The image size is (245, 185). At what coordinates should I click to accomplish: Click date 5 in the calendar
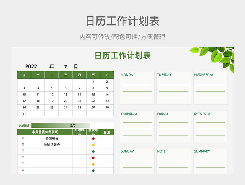click(x=52, y=88)
